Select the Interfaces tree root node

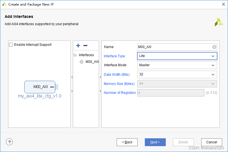[86, 55]
